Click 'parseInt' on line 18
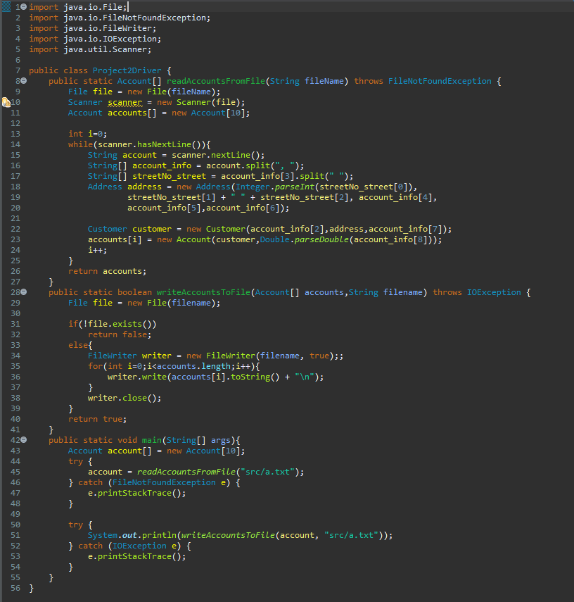 (294, 187)
